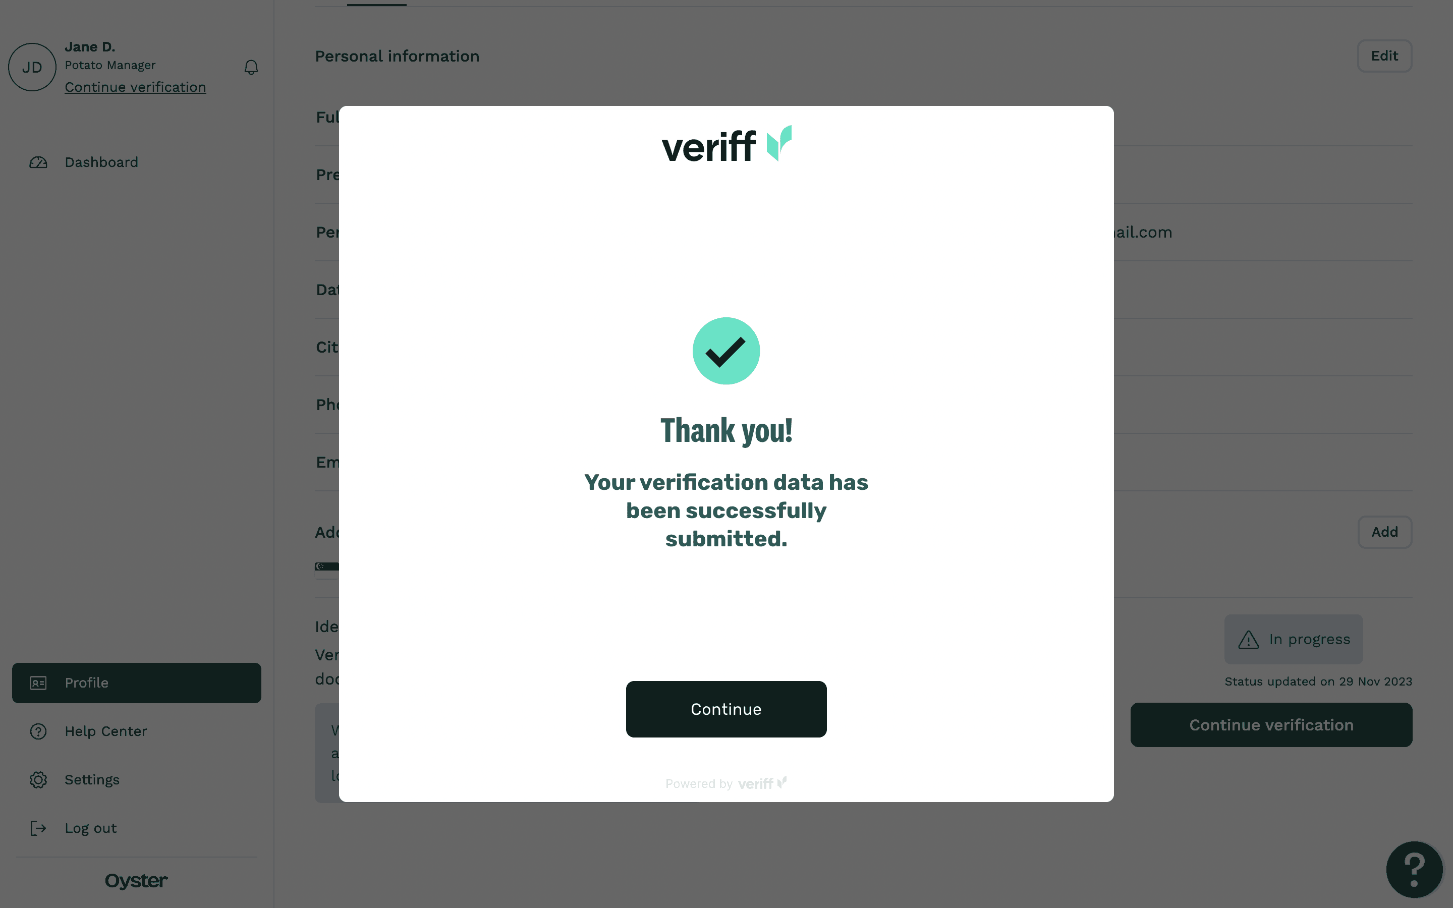Open the floating help question bubble

click(1414, 869)
